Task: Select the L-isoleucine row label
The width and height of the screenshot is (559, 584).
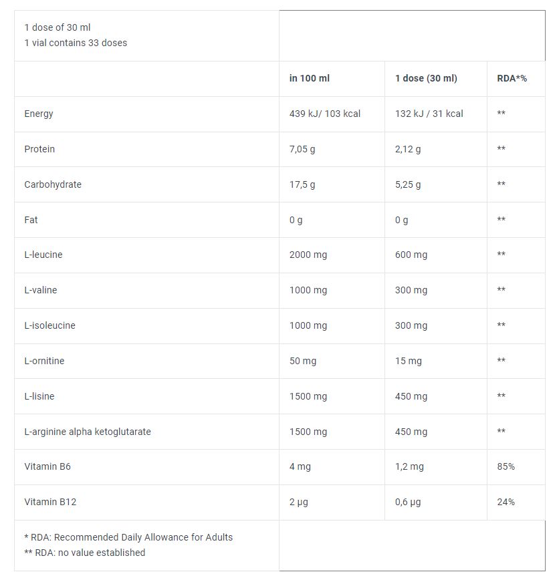Action: [49, 325]
